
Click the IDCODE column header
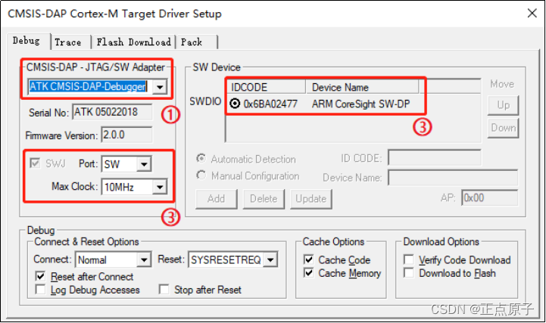tap(265, 87)
